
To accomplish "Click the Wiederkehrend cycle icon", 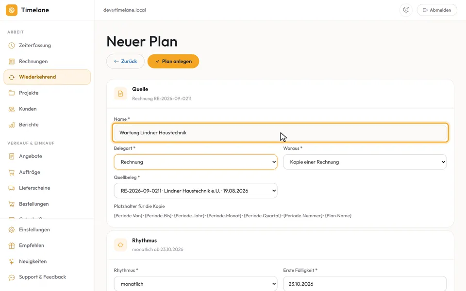I will click(x=12, y=77).
